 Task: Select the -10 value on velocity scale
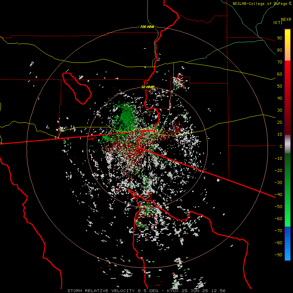278,159
